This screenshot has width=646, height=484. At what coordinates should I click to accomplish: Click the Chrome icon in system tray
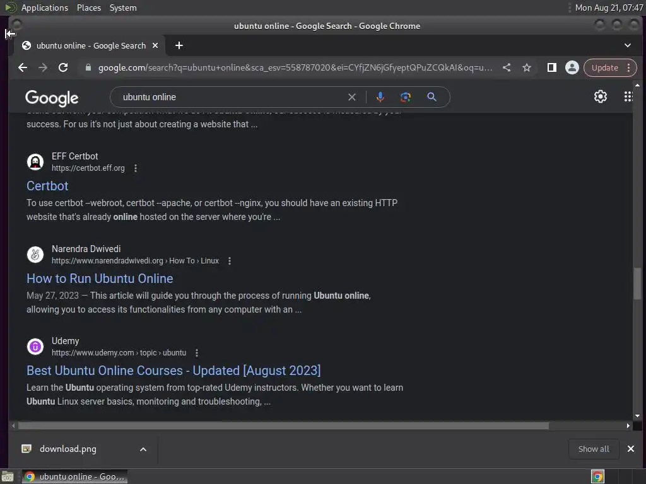pyautogui.click(x=597, y=476)
